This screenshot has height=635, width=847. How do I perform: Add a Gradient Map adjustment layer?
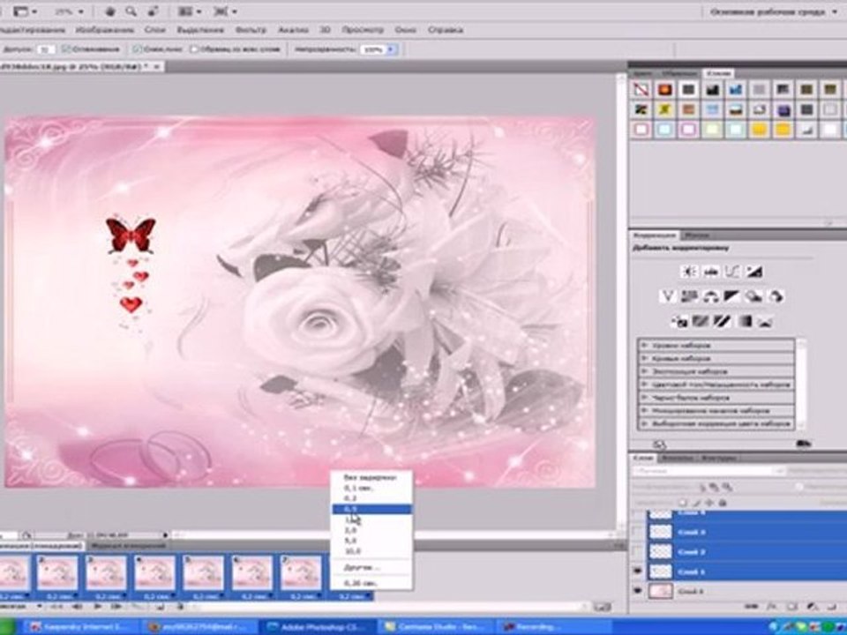pyautogui.click(x=745, y=322)
